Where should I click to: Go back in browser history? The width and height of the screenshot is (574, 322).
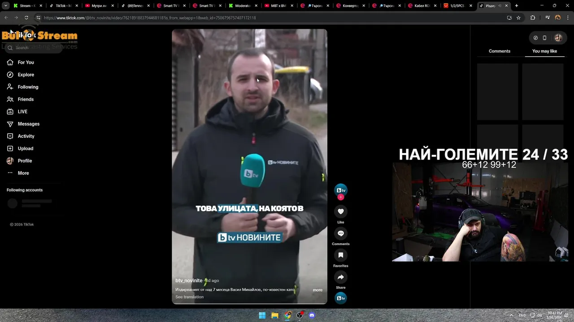[6, 18]
